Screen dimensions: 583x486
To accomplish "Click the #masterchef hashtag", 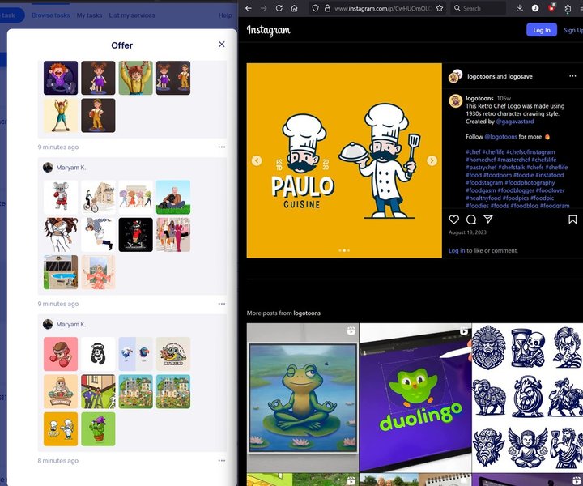I will (513, 160).
